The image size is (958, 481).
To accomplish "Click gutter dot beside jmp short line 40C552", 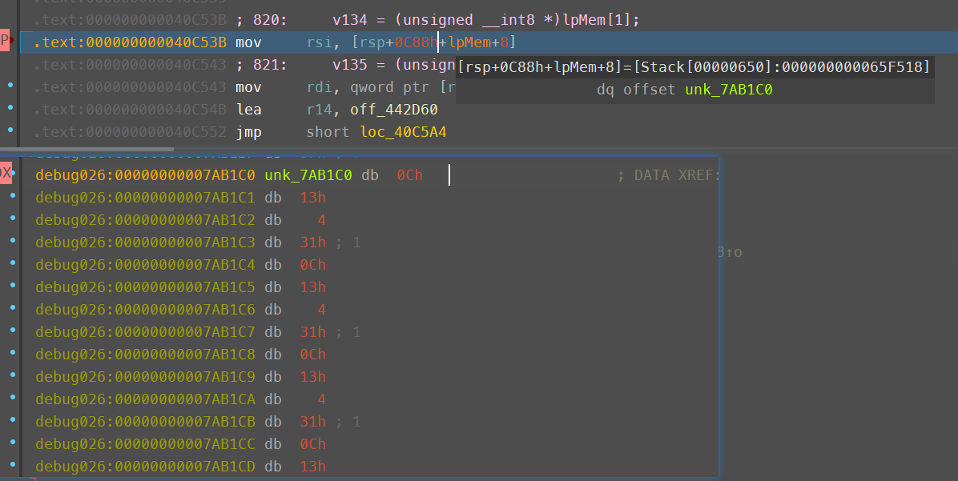I will click(10, 130).
